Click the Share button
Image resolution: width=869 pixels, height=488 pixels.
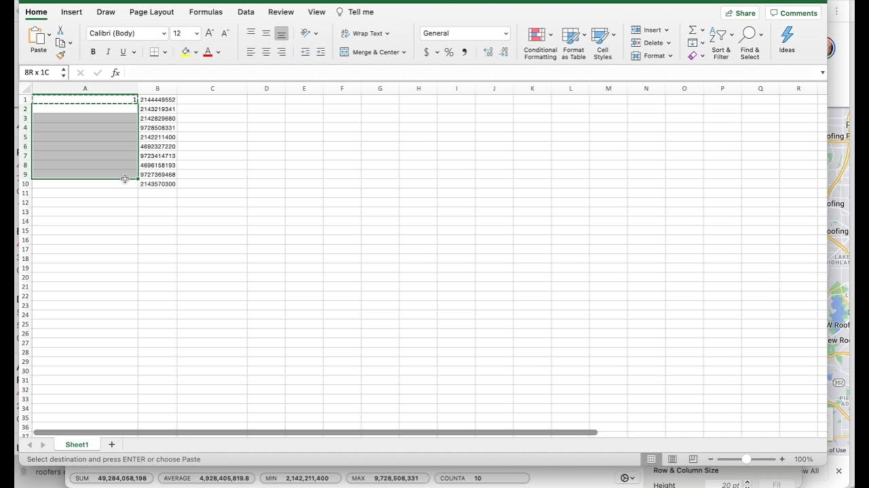click(740, 13)
